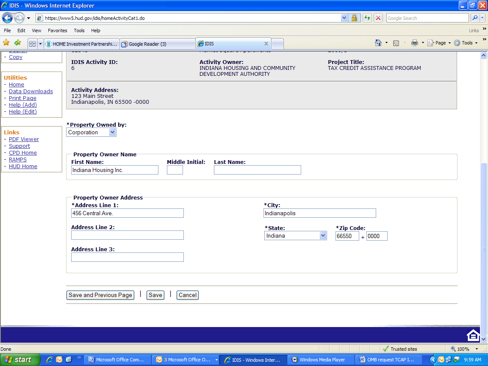
Task: Click the scrollbar down arrow
Action: (483, 339)
